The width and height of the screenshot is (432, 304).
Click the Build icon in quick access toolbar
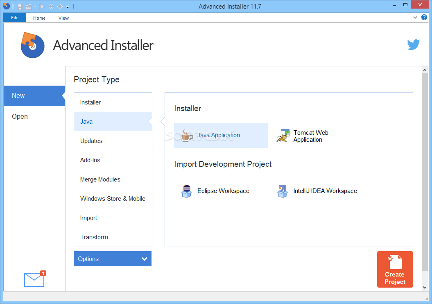[29, 7]
